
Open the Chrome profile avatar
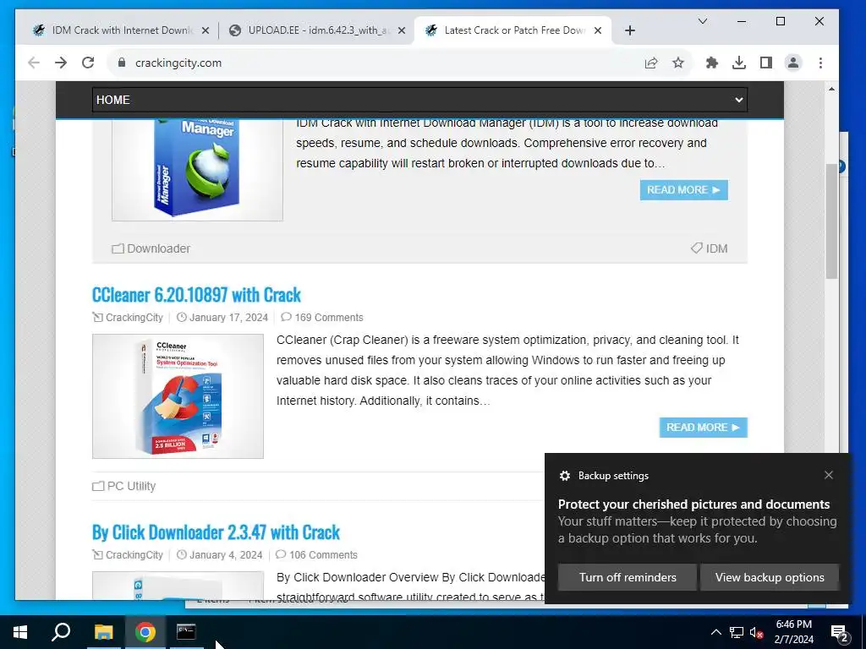(793, 63)
